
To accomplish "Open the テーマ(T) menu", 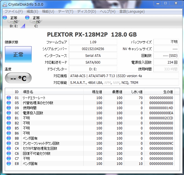I will [66, 12].
